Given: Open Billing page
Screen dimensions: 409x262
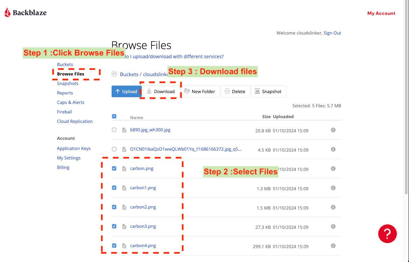Looking at the screenshot, I should click(63, 167).
